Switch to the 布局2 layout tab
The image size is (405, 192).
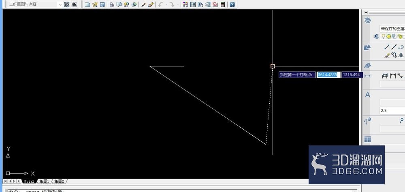pos(59,181)
